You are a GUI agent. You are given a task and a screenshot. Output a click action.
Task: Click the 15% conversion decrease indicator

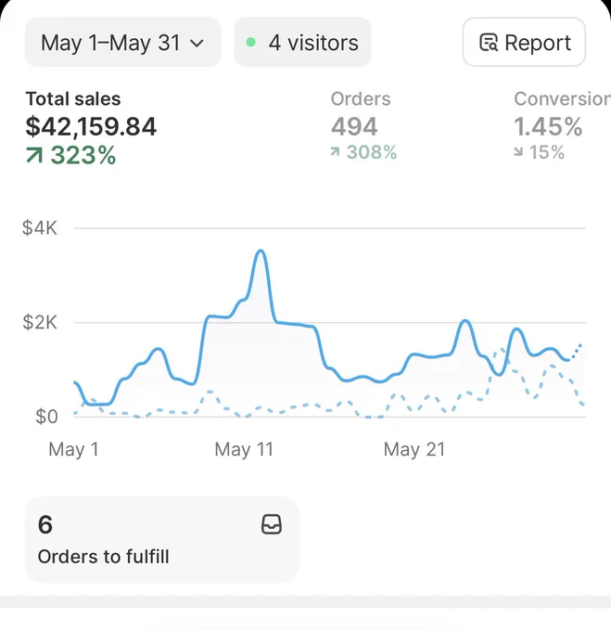coord(539,152)
